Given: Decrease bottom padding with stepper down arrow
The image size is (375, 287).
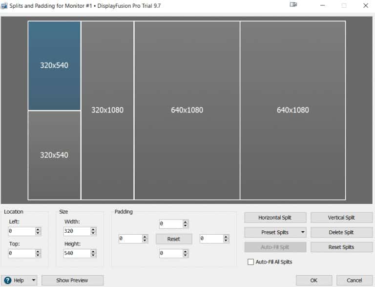Looking at the screenshot, I should pyautogui.click(x=186, y=255).
